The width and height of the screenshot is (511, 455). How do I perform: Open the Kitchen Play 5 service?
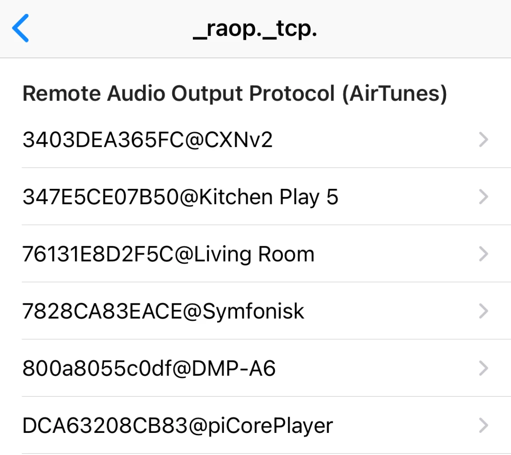(x=269, y=197)
